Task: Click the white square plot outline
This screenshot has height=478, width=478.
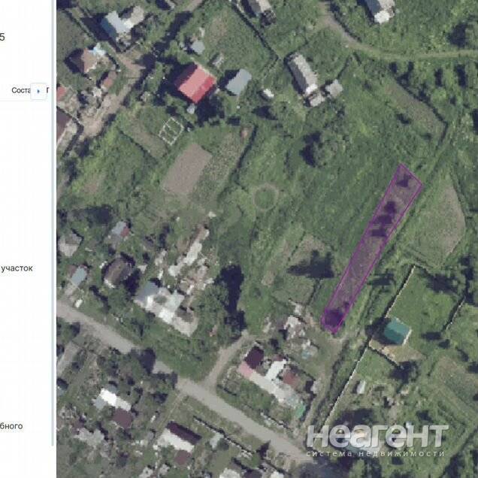Action: 171,129
